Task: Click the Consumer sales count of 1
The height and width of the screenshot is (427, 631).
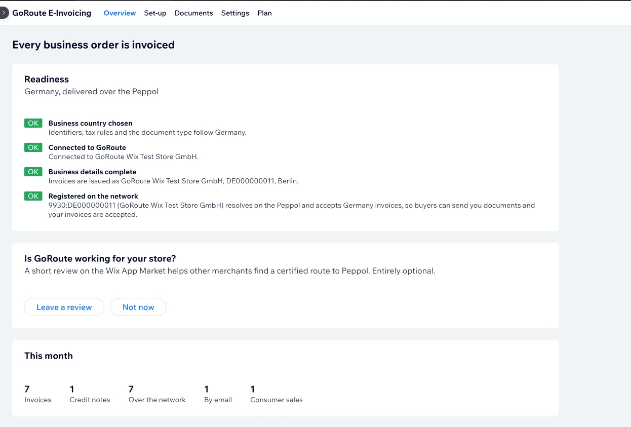Action: point(252,389)
